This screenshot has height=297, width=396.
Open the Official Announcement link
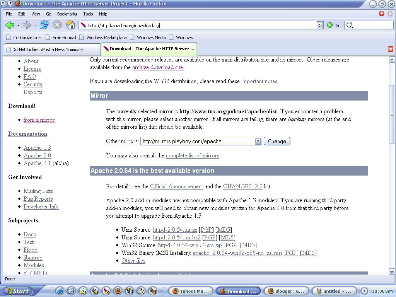pyautogui.click(x=176, y=186)
